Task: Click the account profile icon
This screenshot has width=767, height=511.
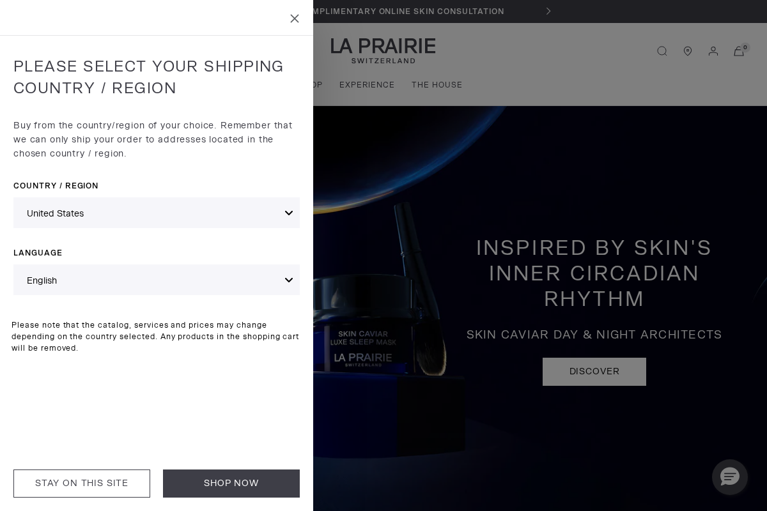Action: pyautogui.click(x=713, y=51)
